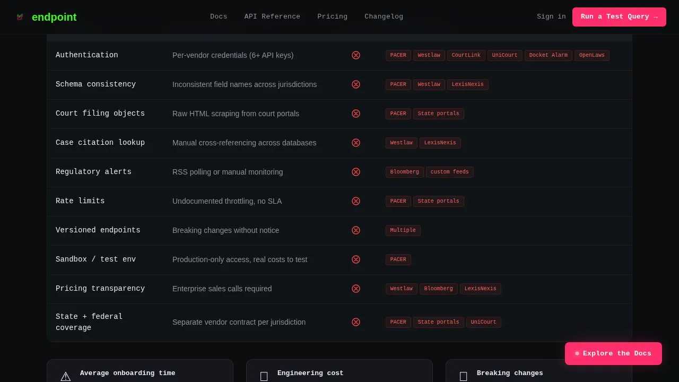679x382 pixels.
Task: Click the red X icon for Rate limits
Action: [x=356, y=201]
